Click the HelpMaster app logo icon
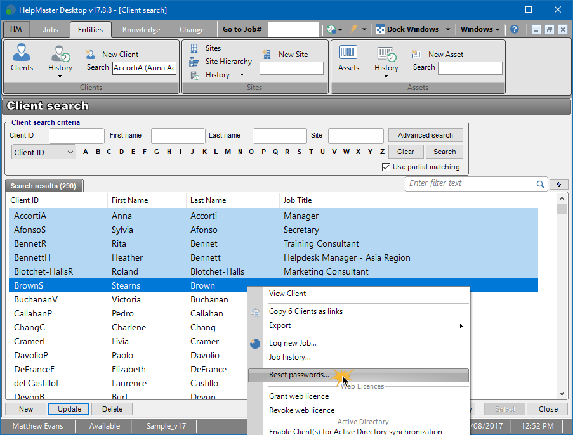 tap(11, 10)
